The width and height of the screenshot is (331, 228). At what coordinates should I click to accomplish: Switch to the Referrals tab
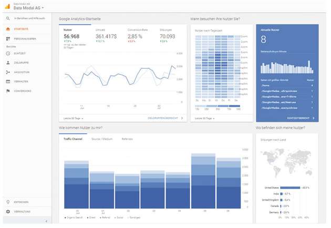point(127,139)
